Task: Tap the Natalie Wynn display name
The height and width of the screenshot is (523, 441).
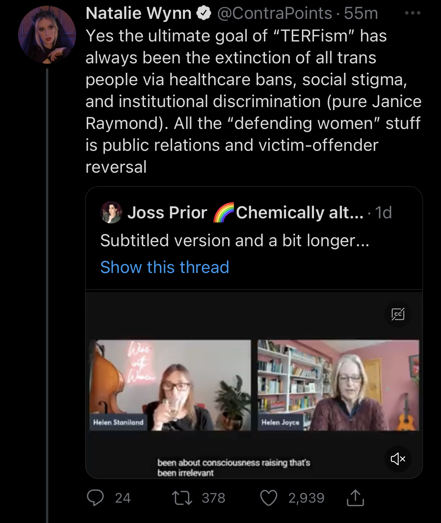Action: click(x=139, y=14)
